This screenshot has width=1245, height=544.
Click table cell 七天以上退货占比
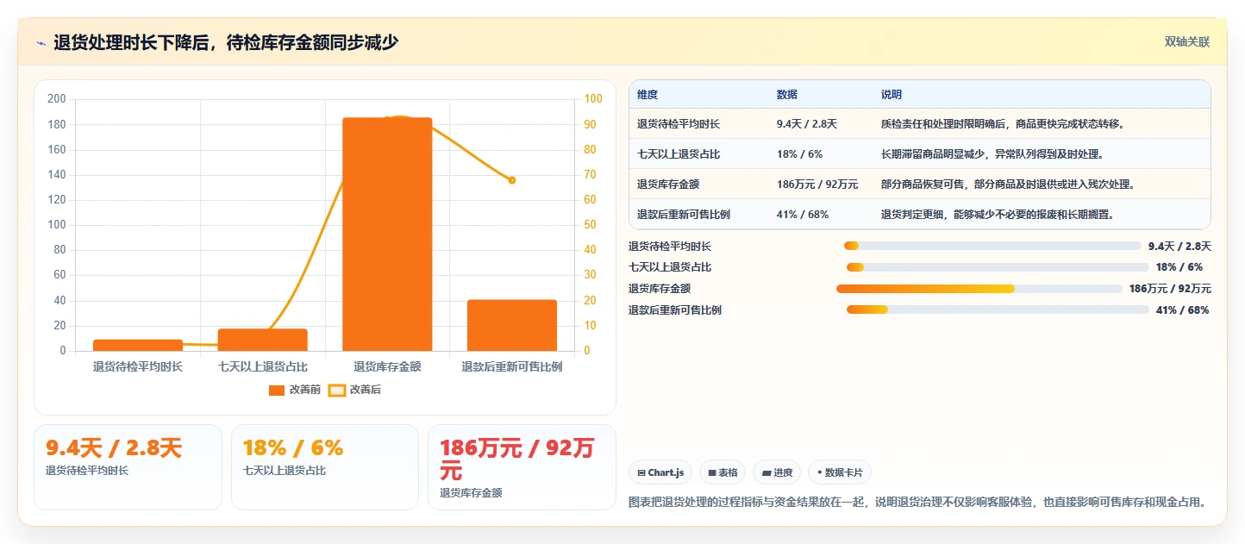[x=679, y=154]
